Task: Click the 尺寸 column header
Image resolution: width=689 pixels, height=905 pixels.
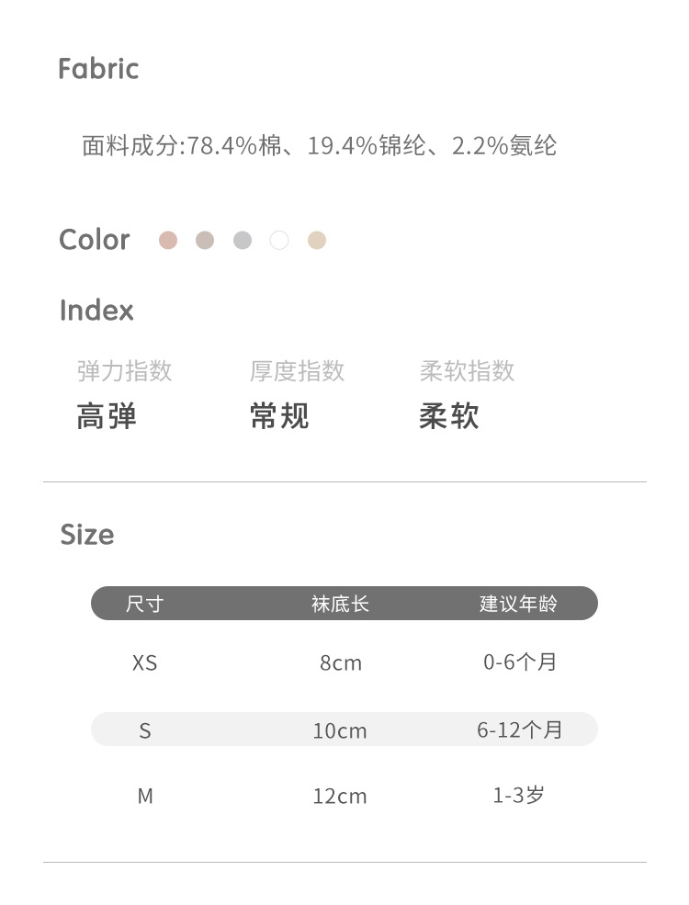Action: [x=144, y=604]
